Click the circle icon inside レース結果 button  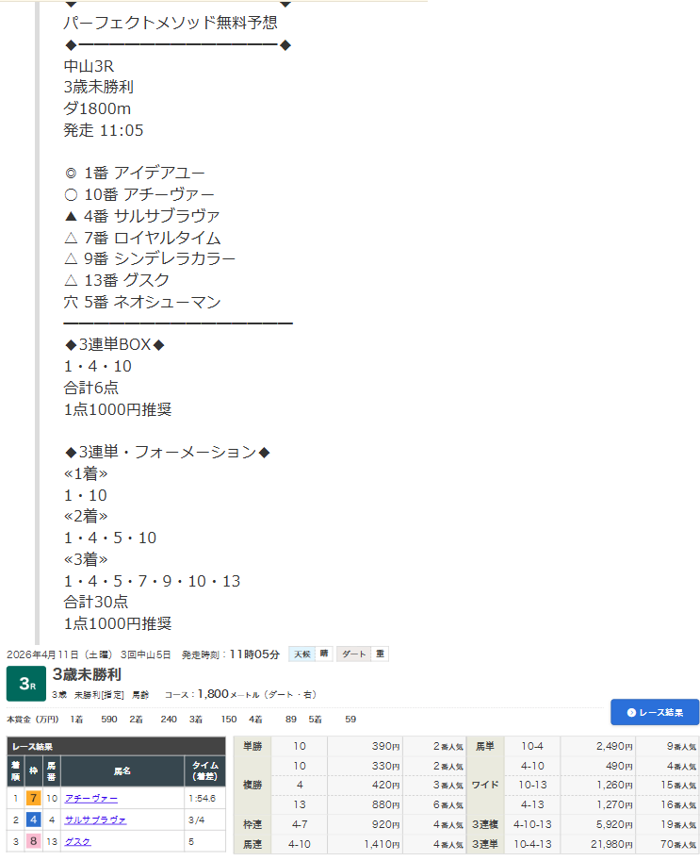coord(631,712)
